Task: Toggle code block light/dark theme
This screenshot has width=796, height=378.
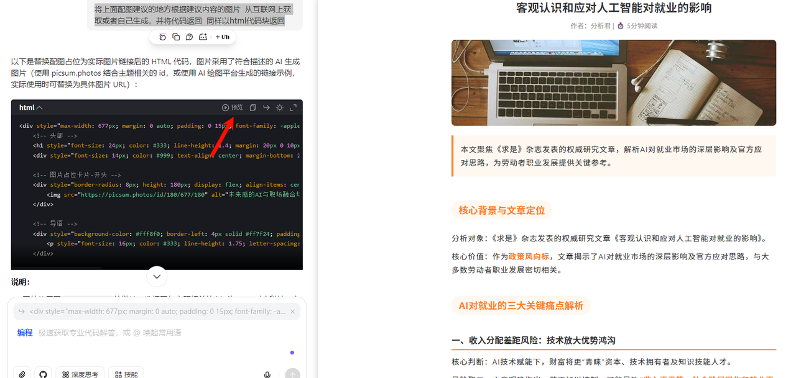Action: pos(280,107)
